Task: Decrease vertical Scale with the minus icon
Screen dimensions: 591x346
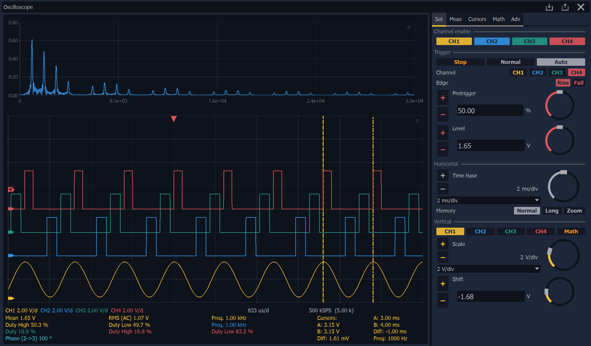Action: tap(443, 257)
